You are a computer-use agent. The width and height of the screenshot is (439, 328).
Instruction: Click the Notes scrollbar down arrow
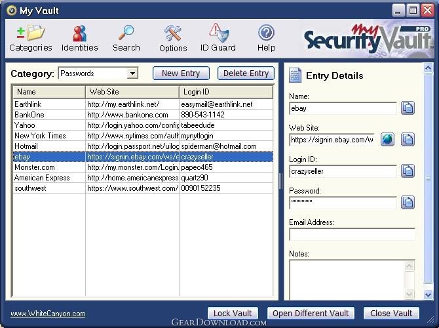point(410,294)
